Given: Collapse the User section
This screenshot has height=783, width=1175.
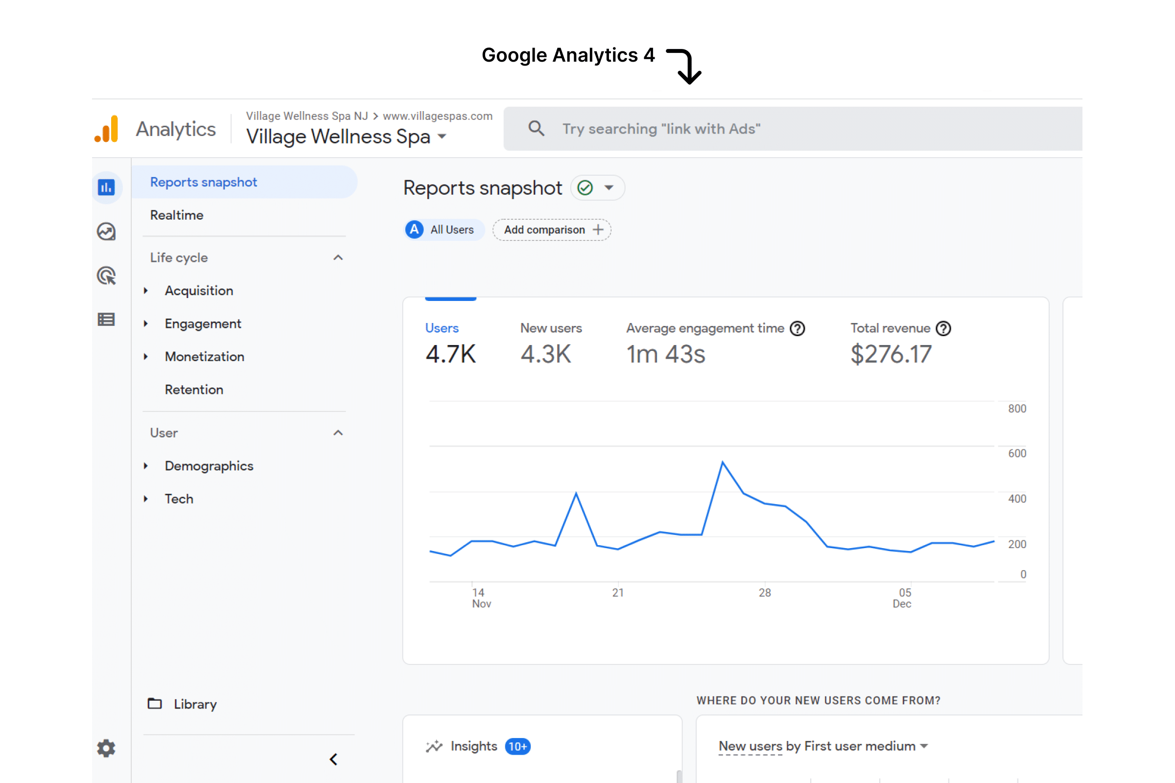Looking at the screenshot, I should [x=338, y=433].
